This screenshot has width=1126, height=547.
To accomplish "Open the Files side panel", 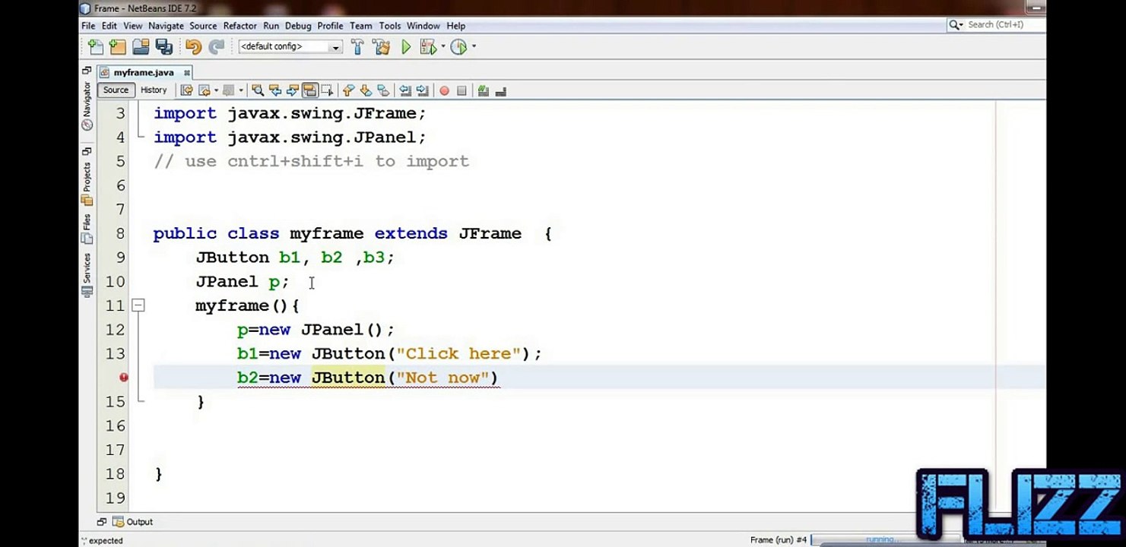I will [87, 229].
